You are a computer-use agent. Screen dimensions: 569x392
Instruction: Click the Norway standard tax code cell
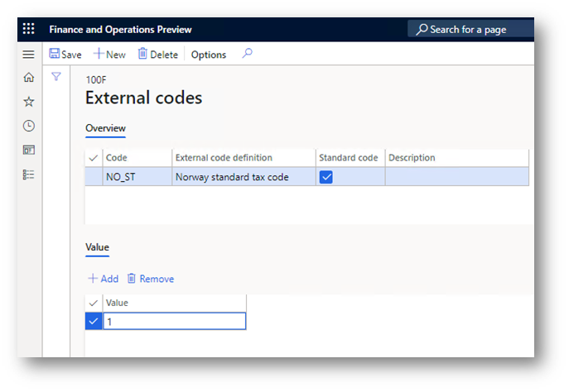coord(244,177)
